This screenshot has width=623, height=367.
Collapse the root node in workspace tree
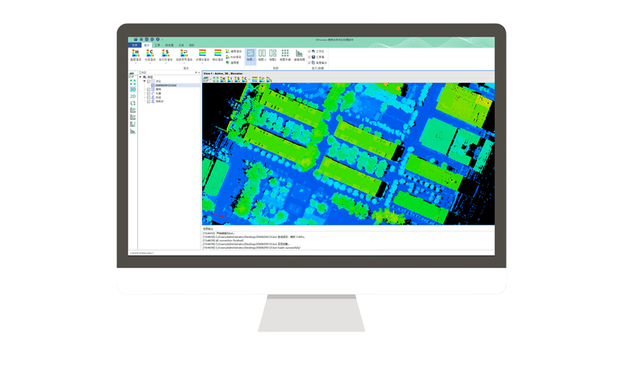(139, 77)
